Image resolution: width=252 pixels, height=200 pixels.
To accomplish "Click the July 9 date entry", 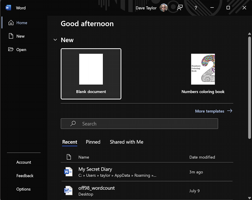I will [194, 191].
